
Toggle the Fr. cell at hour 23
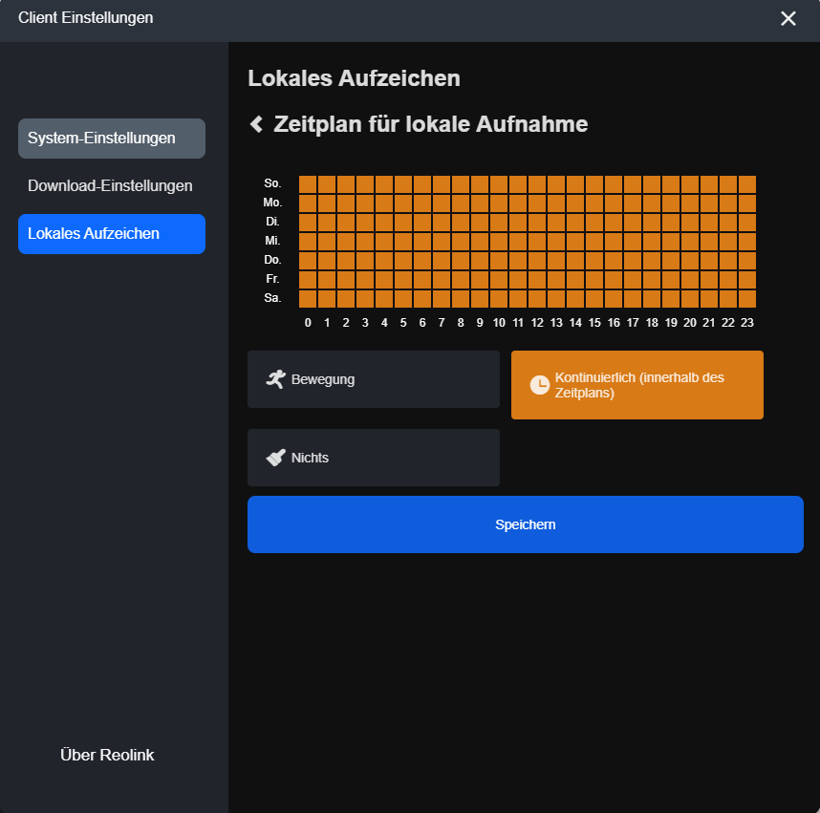click(747, 280)
